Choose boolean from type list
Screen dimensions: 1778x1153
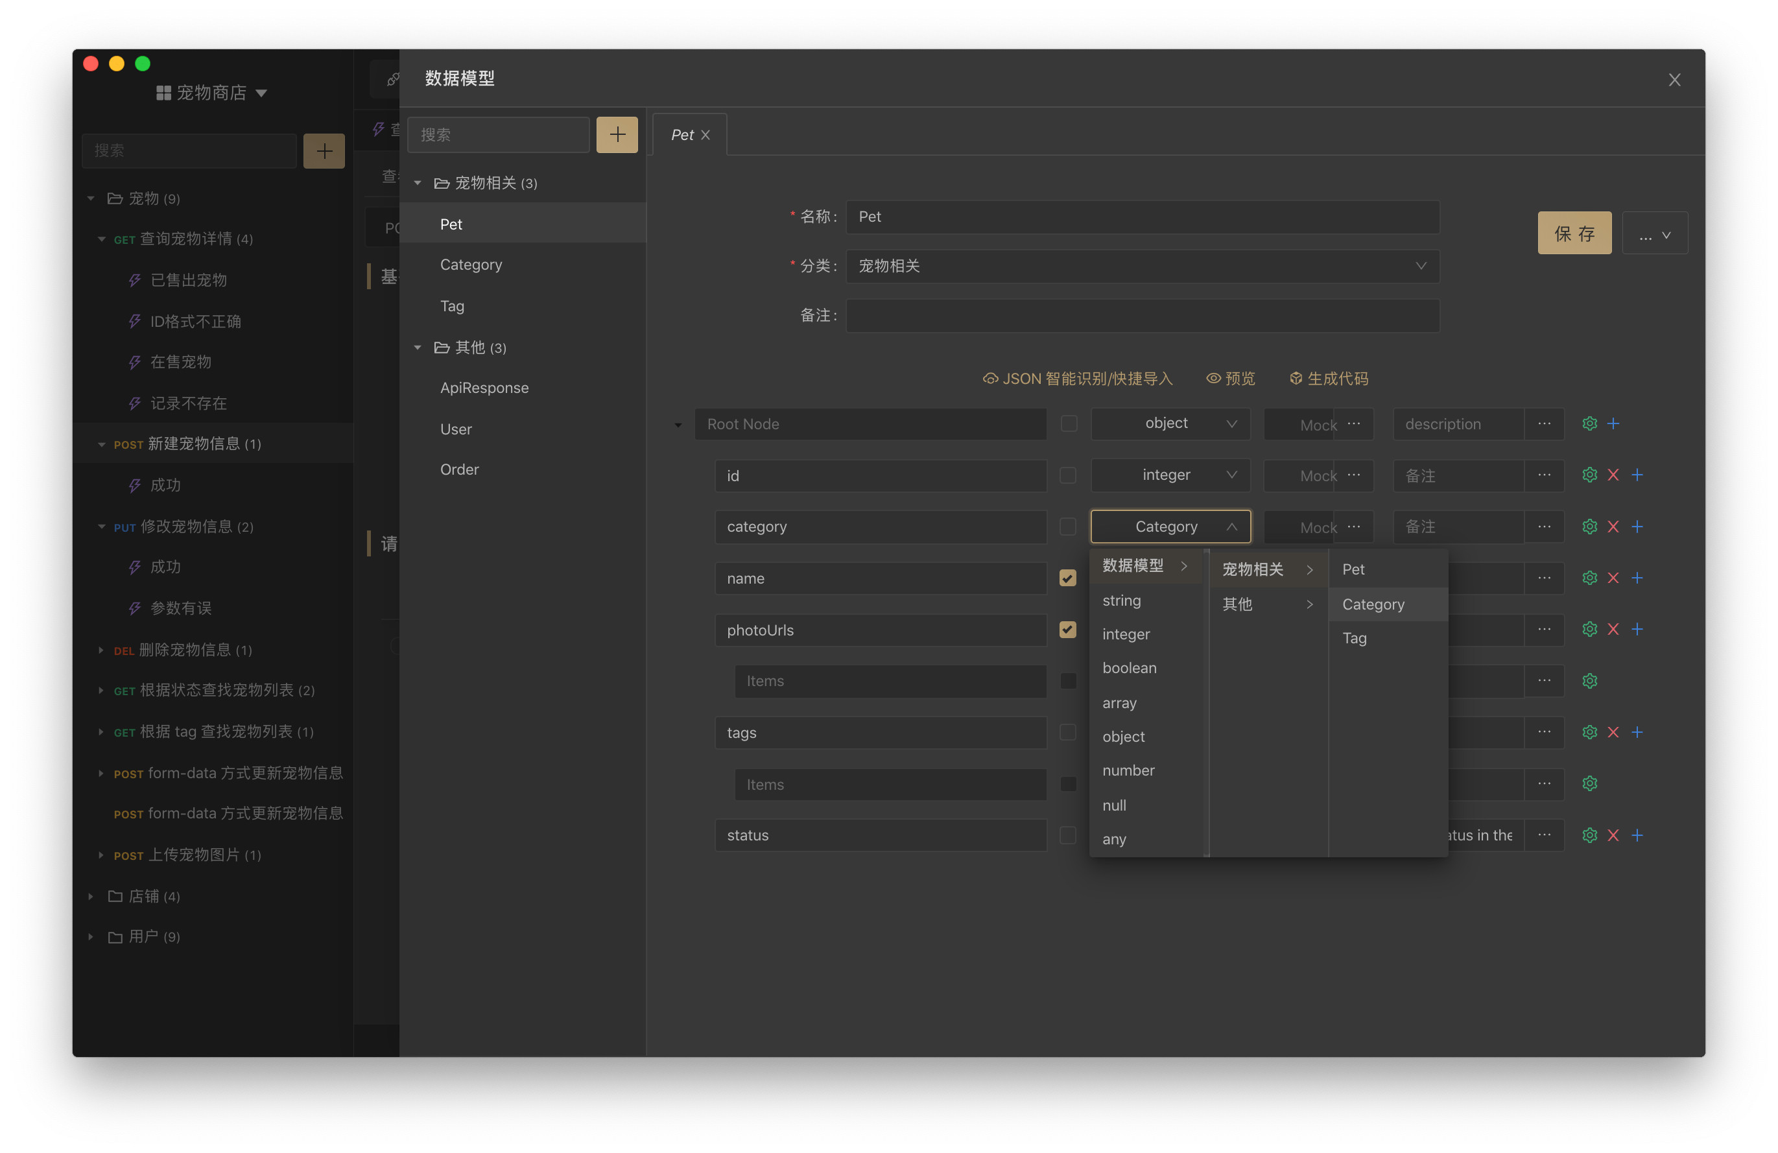coord(1129,668)
